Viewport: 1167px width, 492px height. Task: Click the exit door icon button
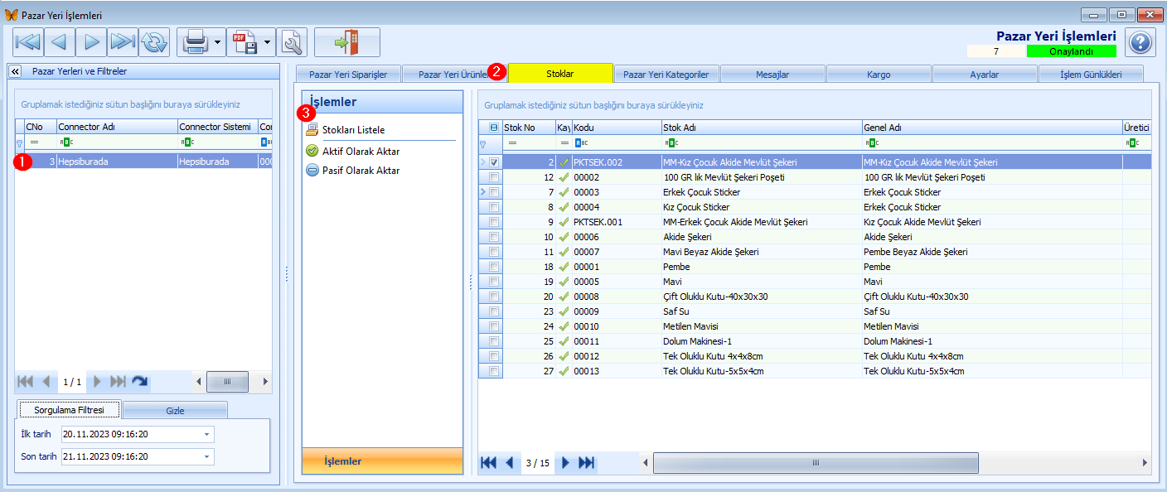point(347,41)
